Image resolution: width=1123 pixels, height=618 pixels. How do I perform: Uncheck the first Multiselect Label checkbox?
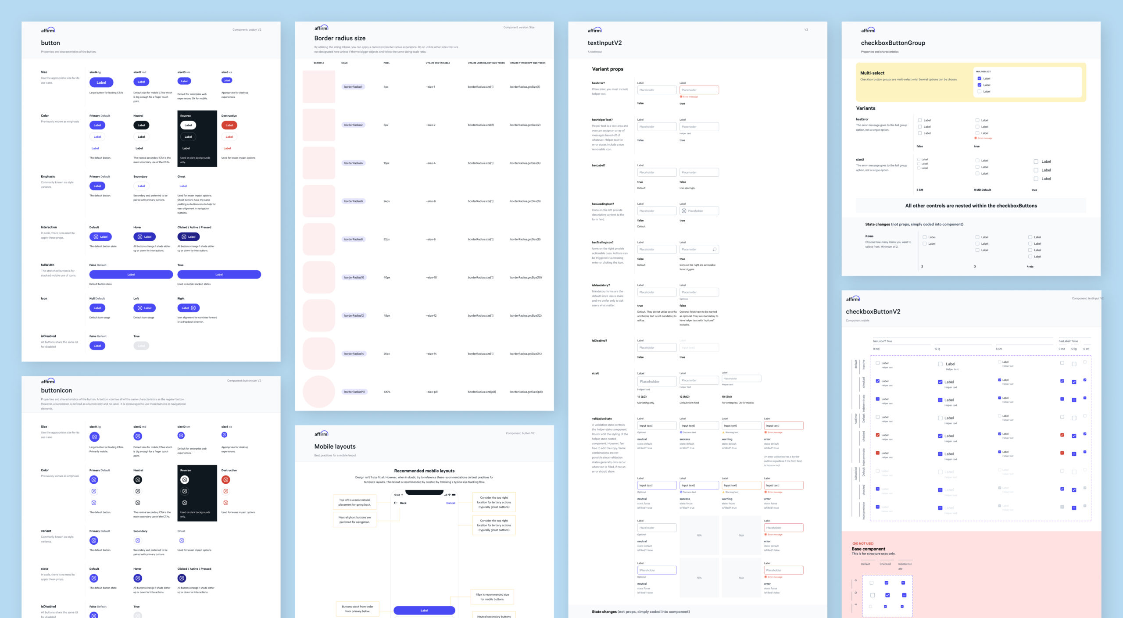tap(979, 79)
